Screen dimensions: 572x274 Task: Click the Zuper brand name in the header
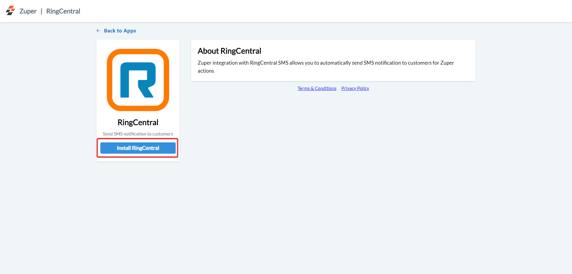pos(28,11)
